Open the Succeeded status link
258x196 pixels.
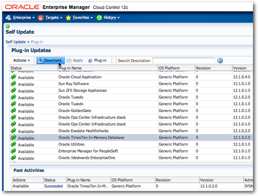click(53, 186)
